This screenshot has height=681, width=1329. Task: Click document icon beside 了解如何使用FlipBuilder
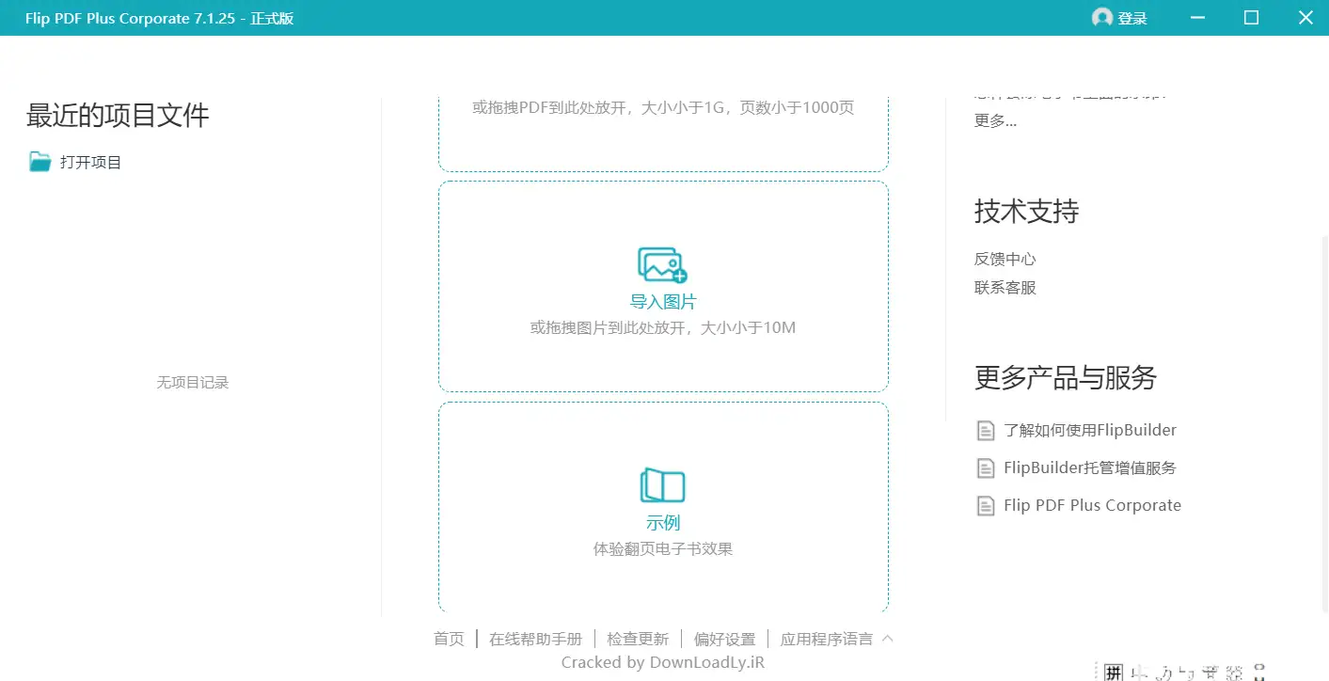pyautogui.click(x=985, y=431)
